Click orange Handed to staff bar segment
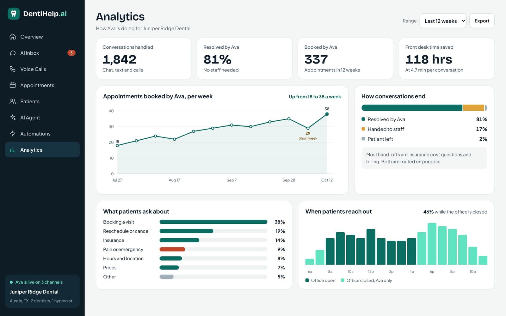The image size is (506, 316). pos(473,108)
